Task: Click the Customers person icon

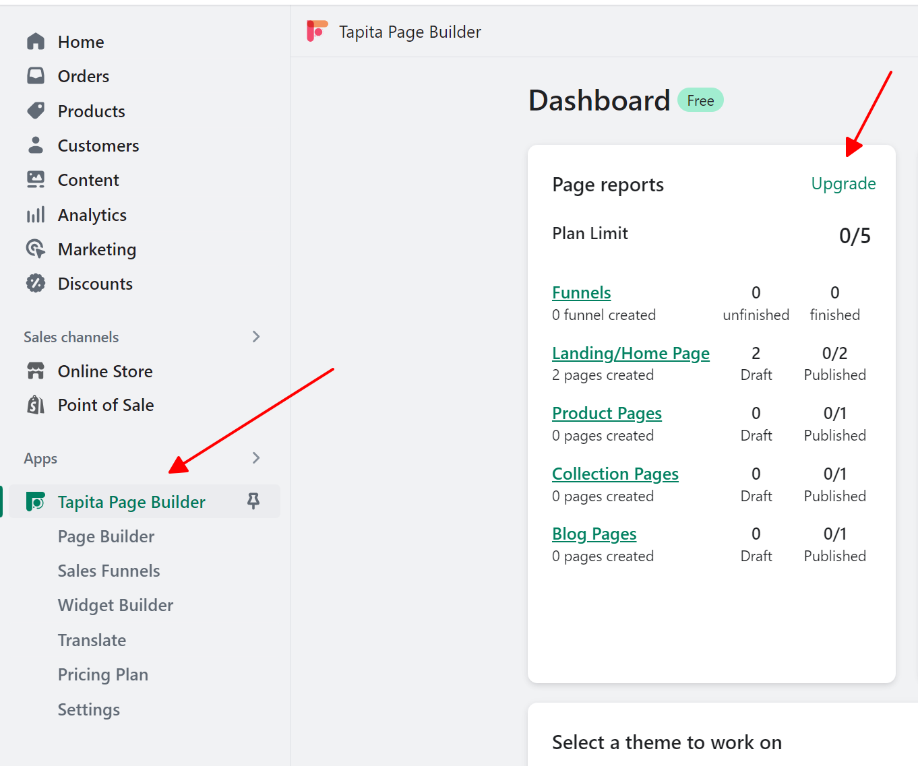Action: point(36,146)
